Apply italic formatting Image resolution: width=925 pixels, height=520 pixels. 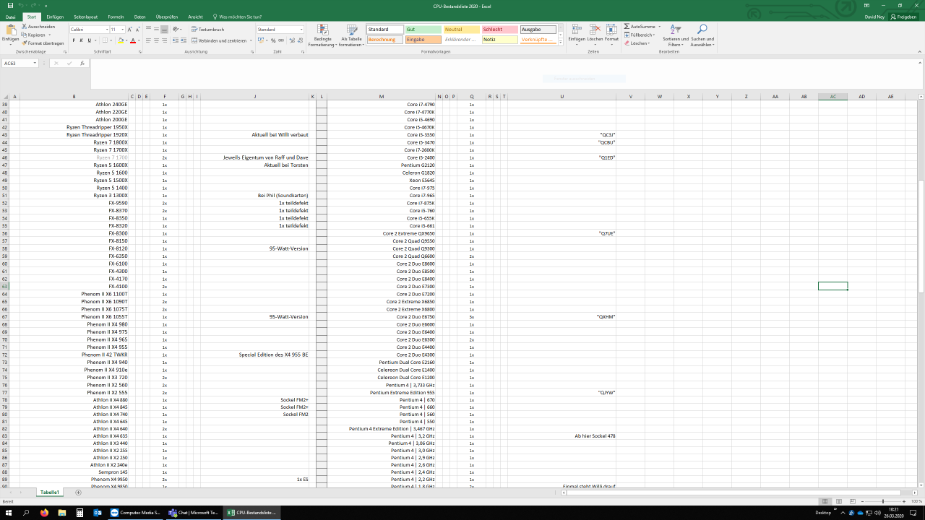tap(81, 40)
